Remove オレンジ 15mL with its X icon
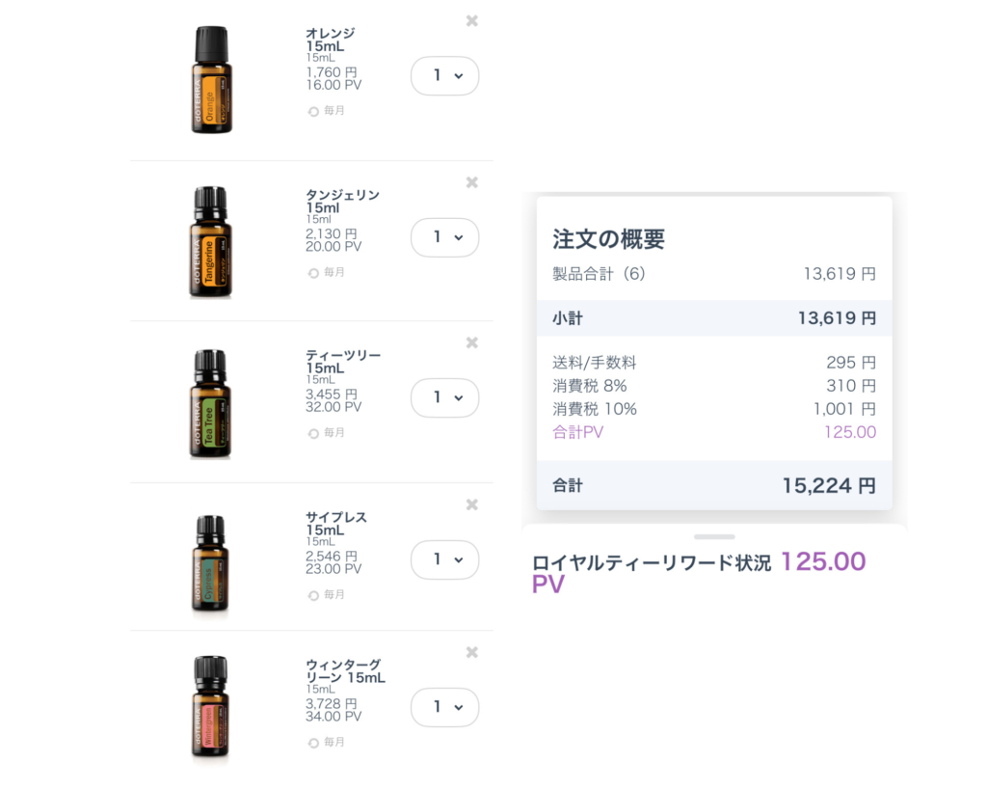The height and width of the screenshot is (790, 987). click(472, 21)
